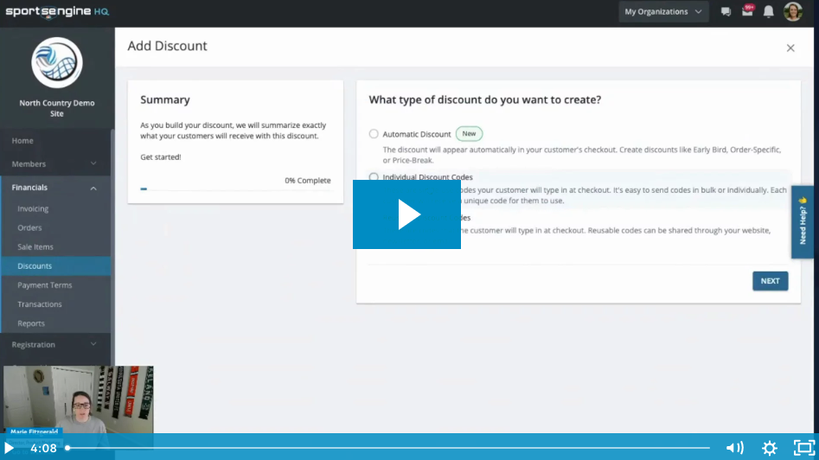Open Sale Items in the sidebar
819x460 pixels.
[x=35, y=247]
